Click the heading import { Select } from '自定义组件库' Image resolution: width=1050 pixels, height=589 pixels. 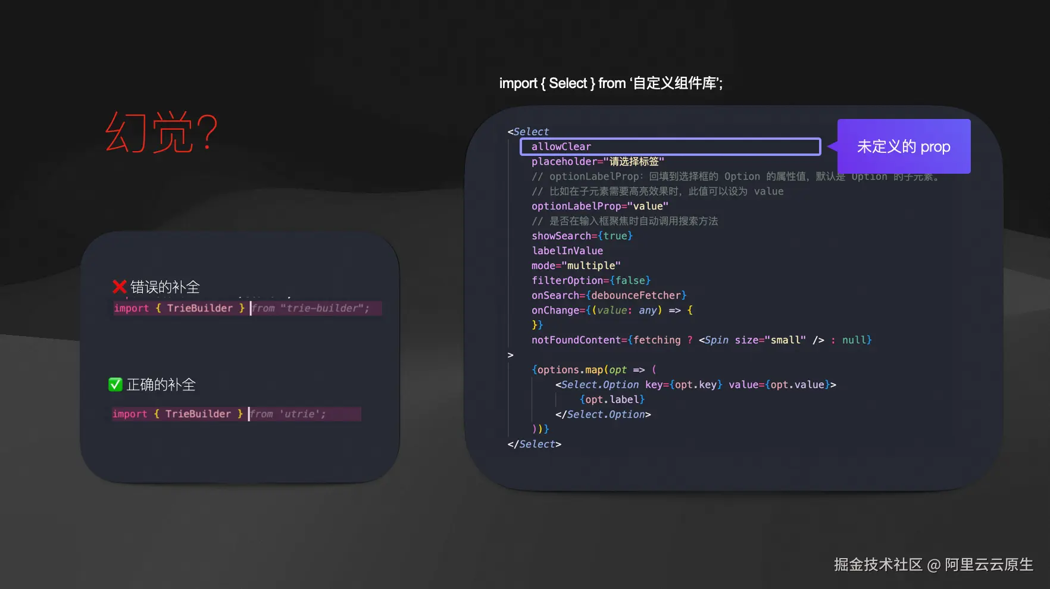[611, 83]
